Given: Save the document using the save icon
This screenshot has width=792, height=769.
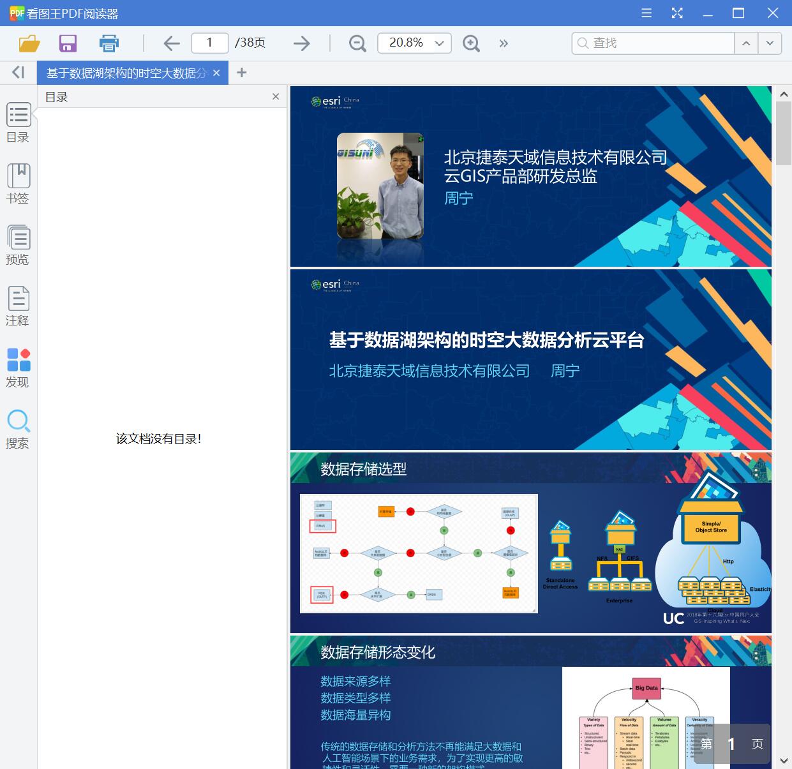Looking at the screenshot, I should coord(68,43).
